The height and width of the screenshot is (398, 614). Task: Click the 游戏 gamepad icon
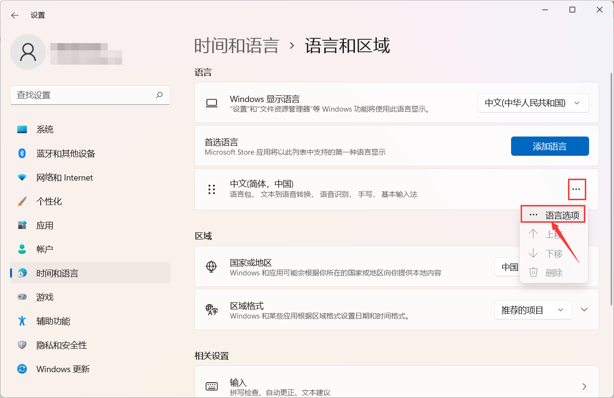(22, 297)
